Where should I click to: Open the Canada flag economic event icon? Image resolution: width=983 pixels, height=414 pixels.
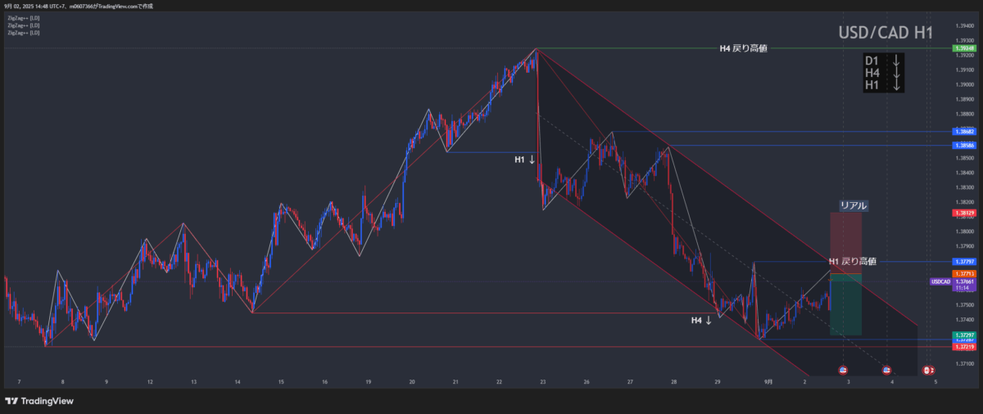(x=928, y=371)
